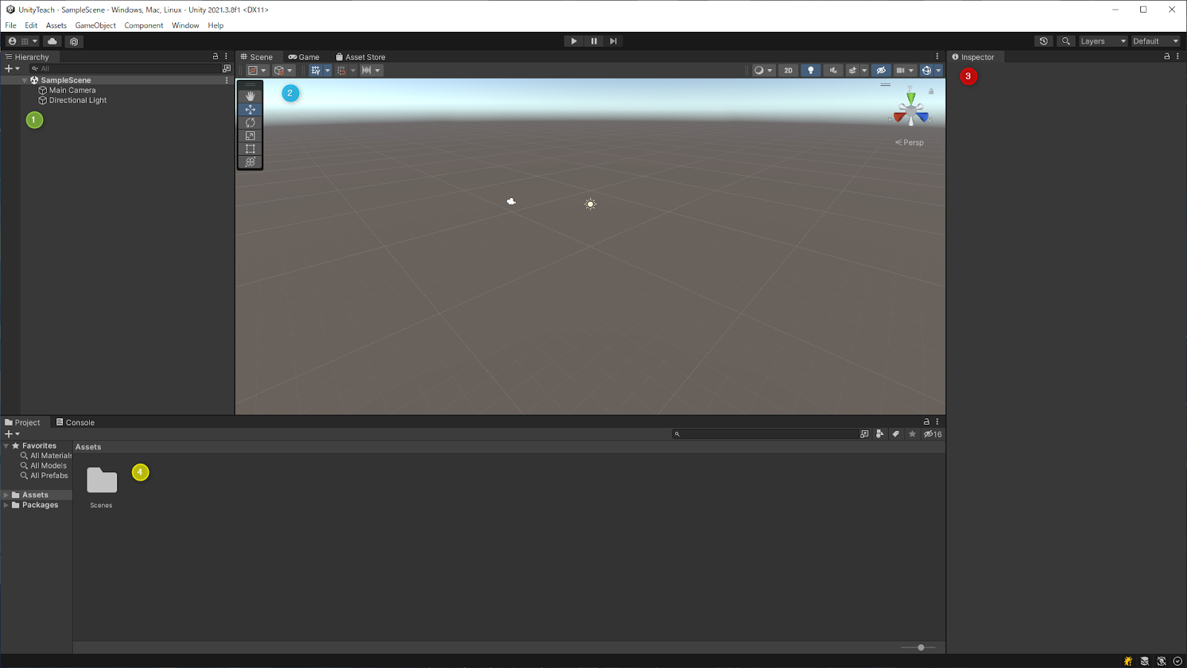Open the Layers dropdown

tap(1101, 41)
